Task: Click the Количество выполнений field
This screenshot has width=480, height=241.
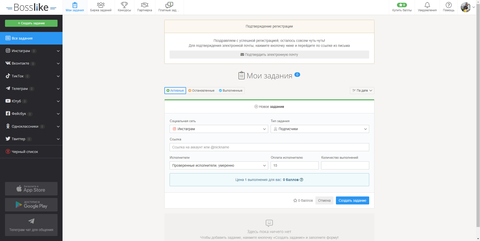Action: [345, 165]
